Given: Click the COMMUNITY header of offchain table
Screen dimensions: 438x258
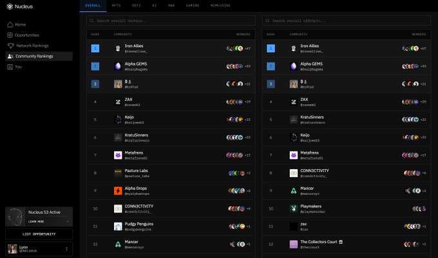Looking at the screenshot, I should (298, 34).
